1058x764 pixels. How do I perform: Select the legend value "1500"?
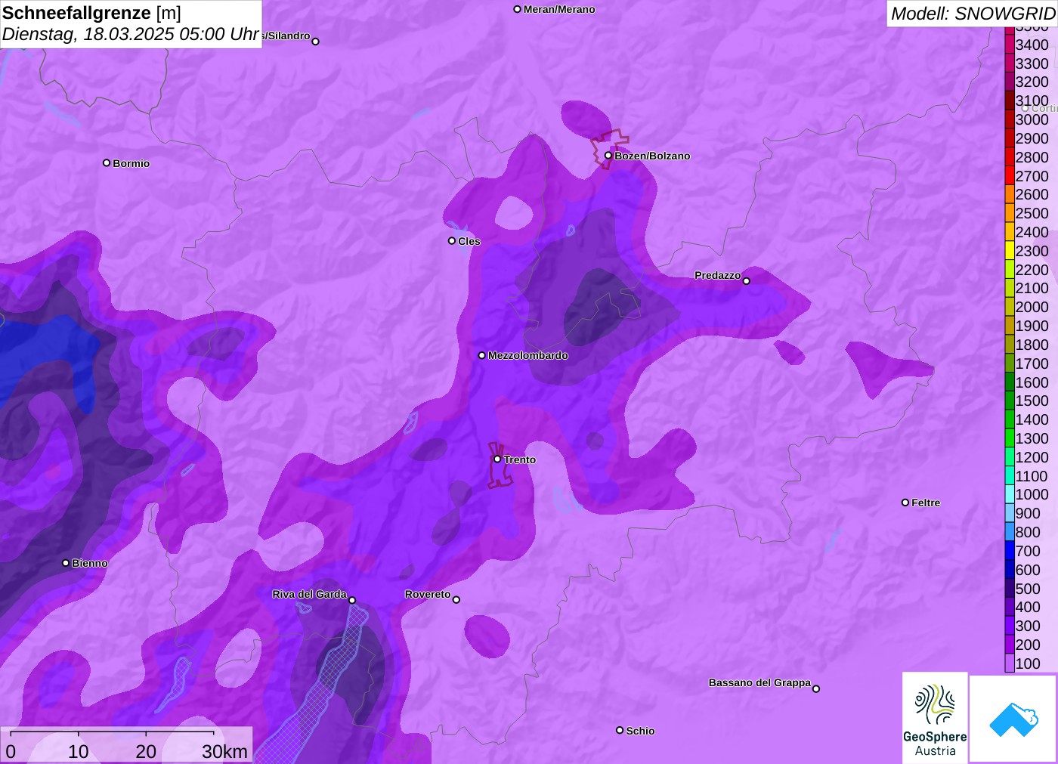pyautogui.click(x=1032, y=401)
